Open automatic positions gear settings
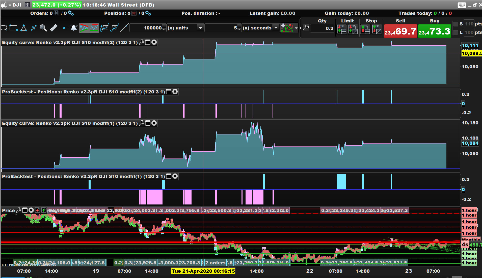This screenshot has width=482, height=278. (x=148, y=13)
